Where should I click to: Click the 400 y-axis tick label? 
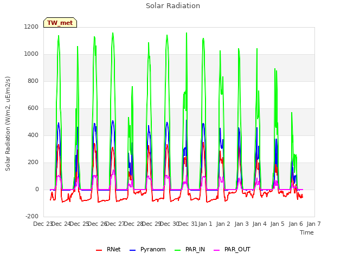pos(33,135)
